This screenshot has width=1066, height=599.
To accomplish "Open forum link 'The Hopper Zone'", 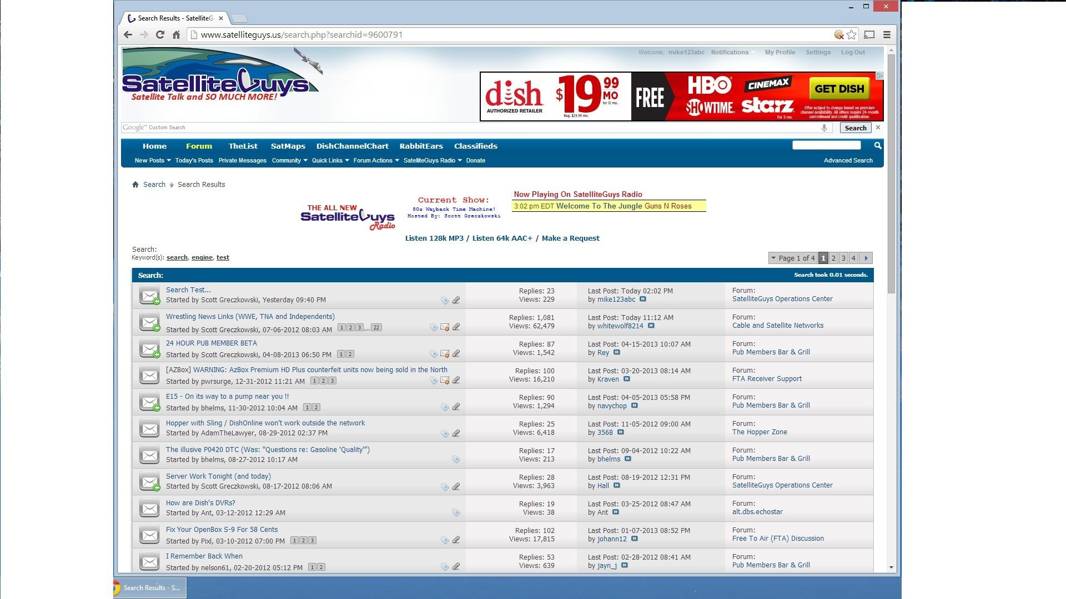I will point(759,432).
